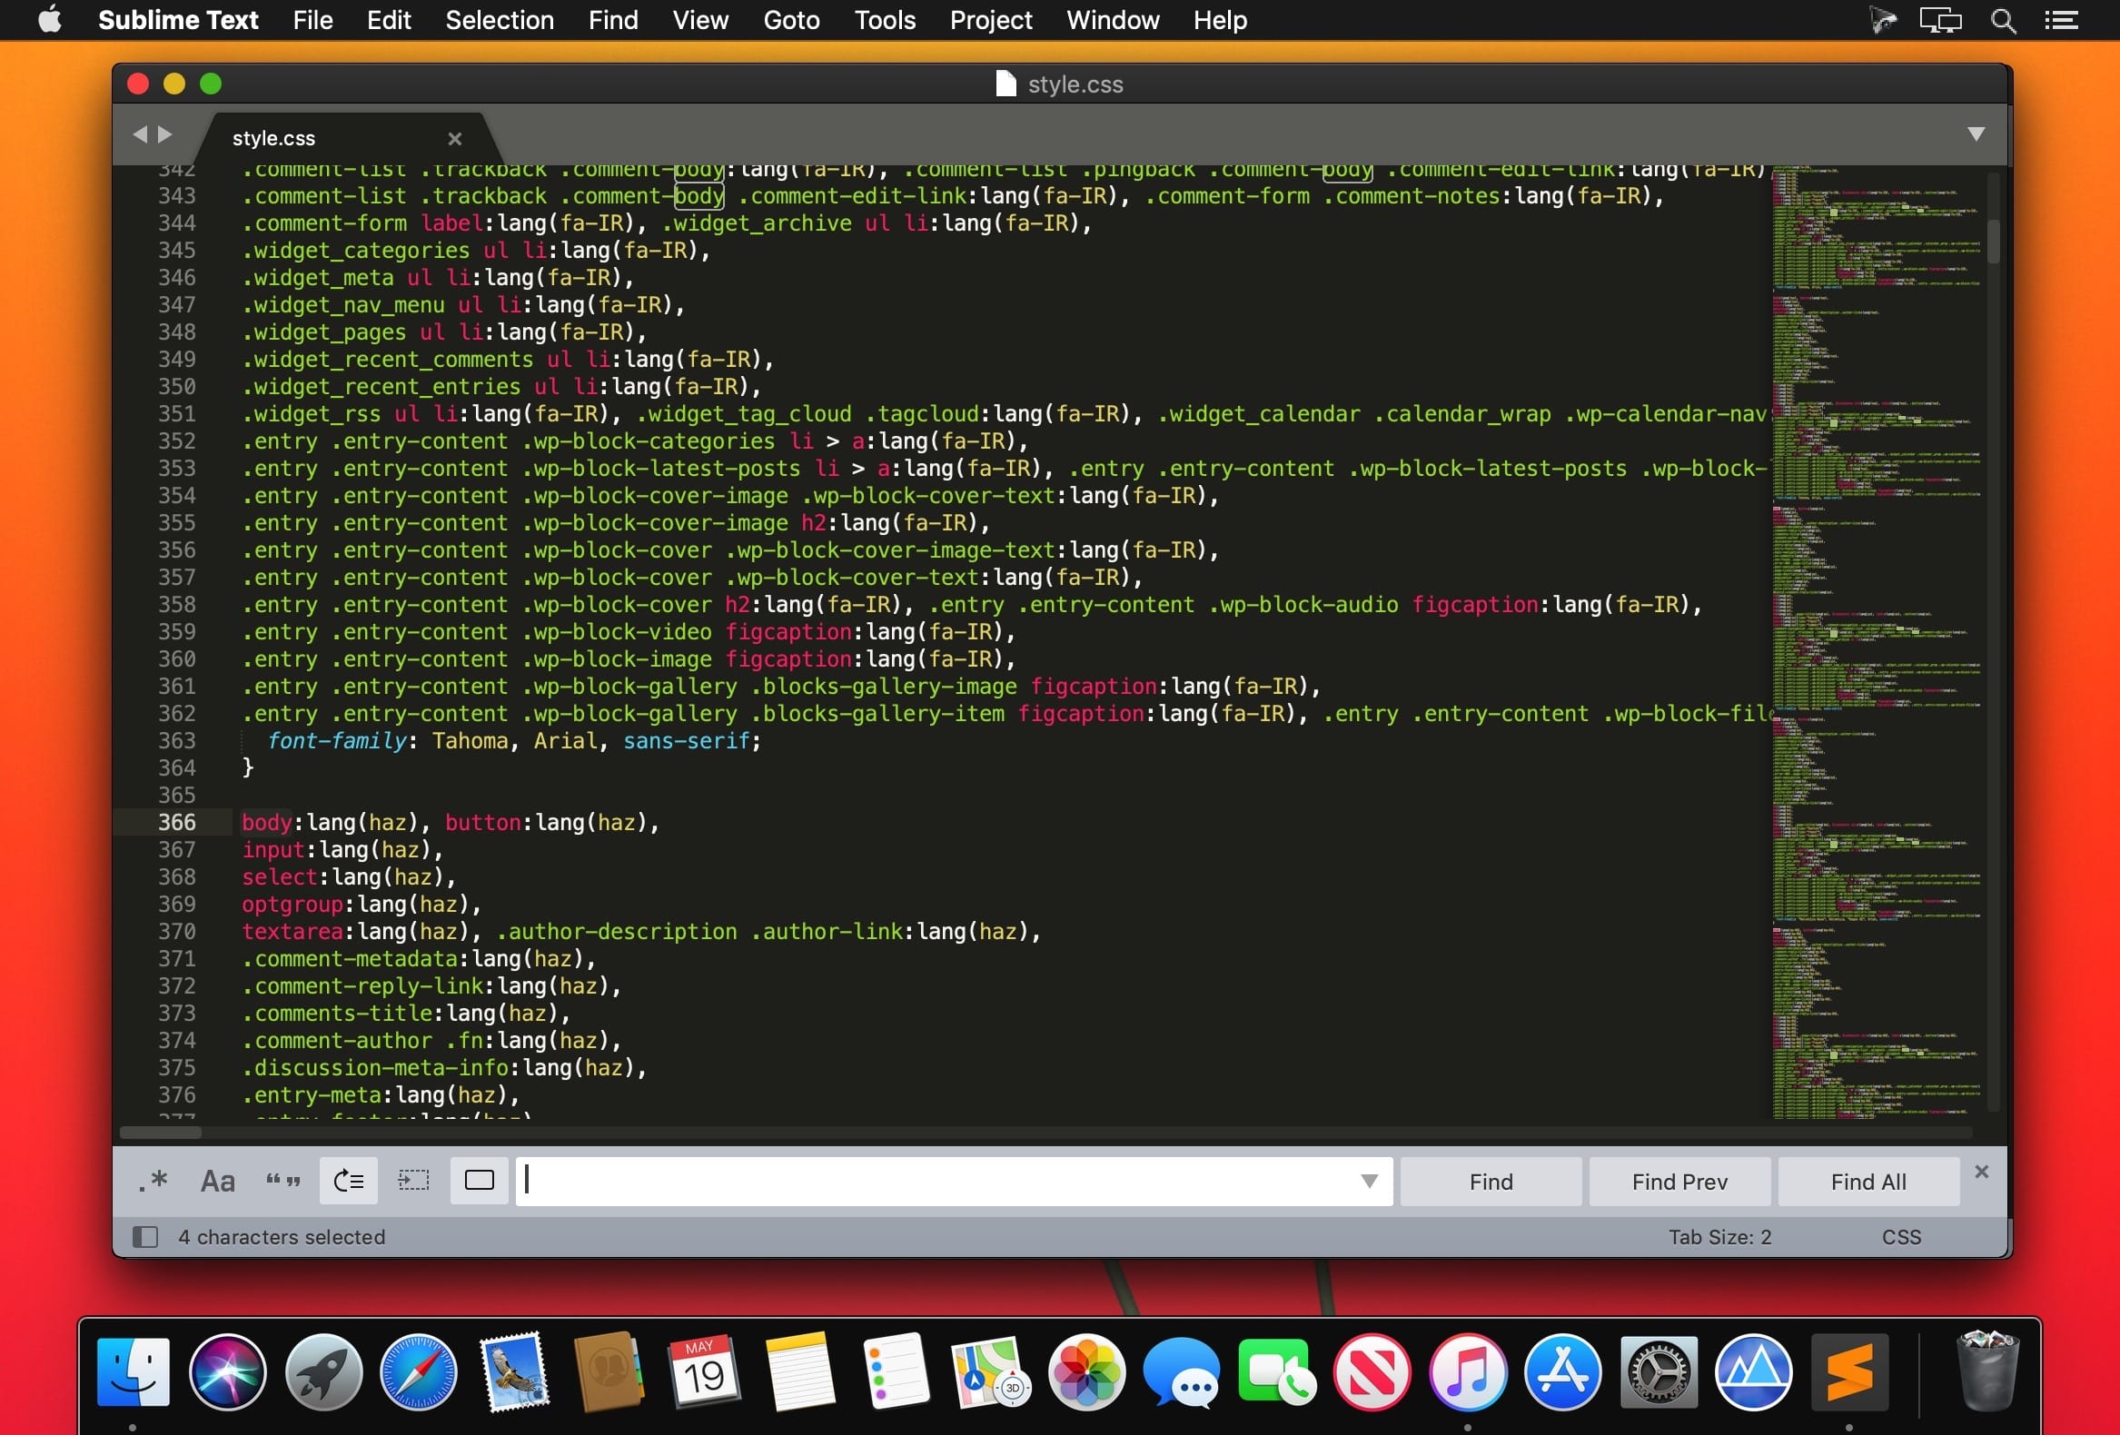Open the Tools menu in menu bar
2120x1435 pixels.
pyautogui.click(x=886, y=19)
